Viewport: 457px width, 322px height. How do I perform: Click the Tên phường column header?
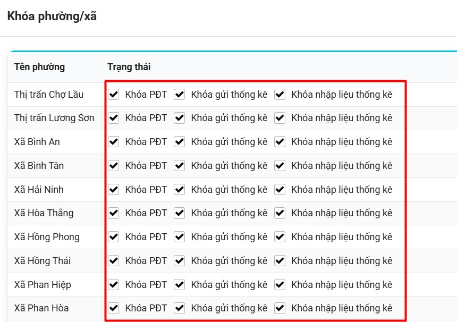pos(39,67)
